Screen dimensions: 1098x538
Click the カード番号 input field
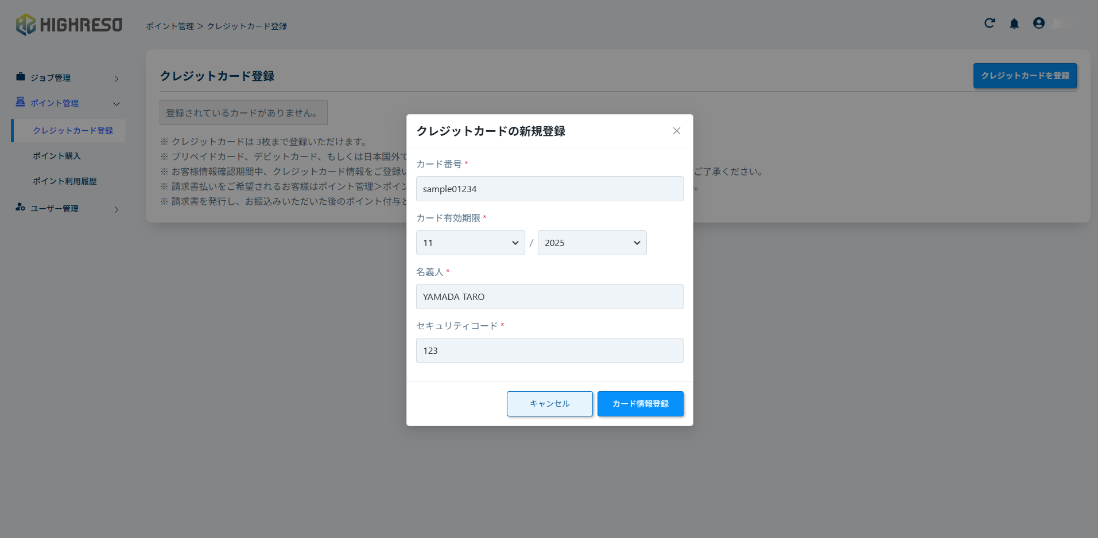(x=549, y=189)
